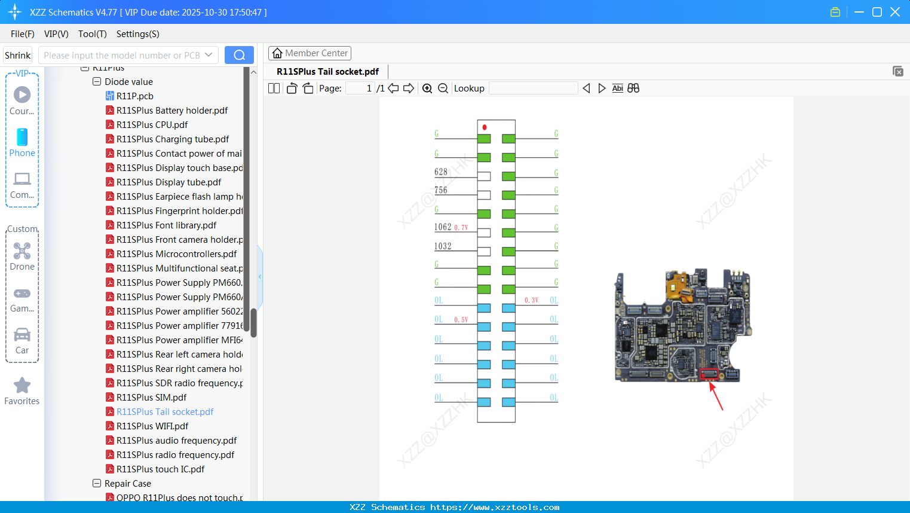Click the zoom out magnifier icon
The width and height of the screenshot is (910, 513).
[443, 88]
